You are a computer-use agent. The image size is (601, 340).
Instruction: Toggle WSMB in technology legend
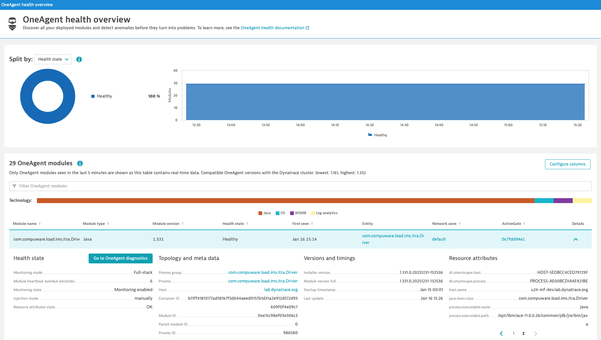pos(298,213)
